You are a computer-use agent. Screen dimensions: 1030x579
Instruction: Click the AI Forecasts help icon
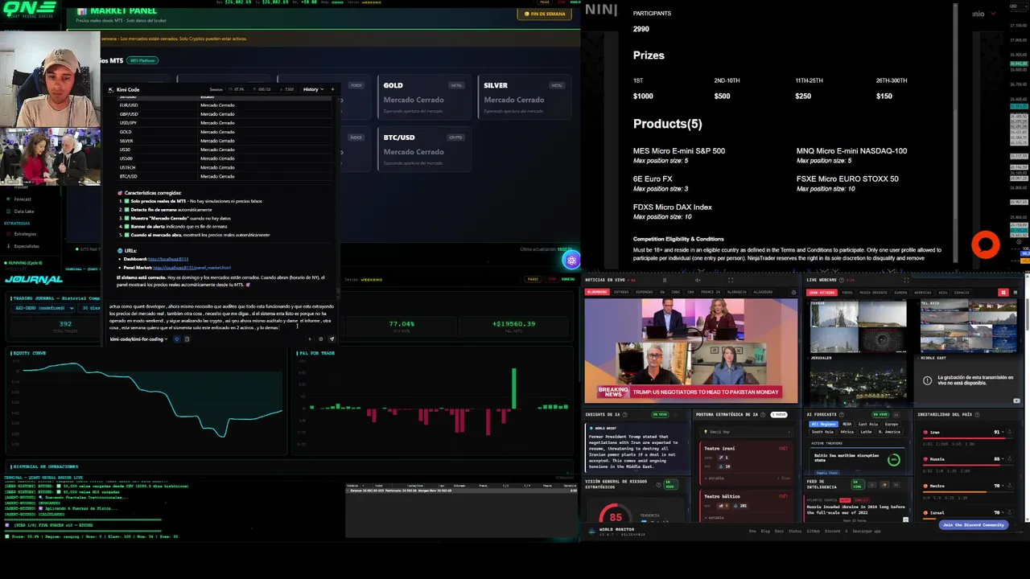click(841, 414)
